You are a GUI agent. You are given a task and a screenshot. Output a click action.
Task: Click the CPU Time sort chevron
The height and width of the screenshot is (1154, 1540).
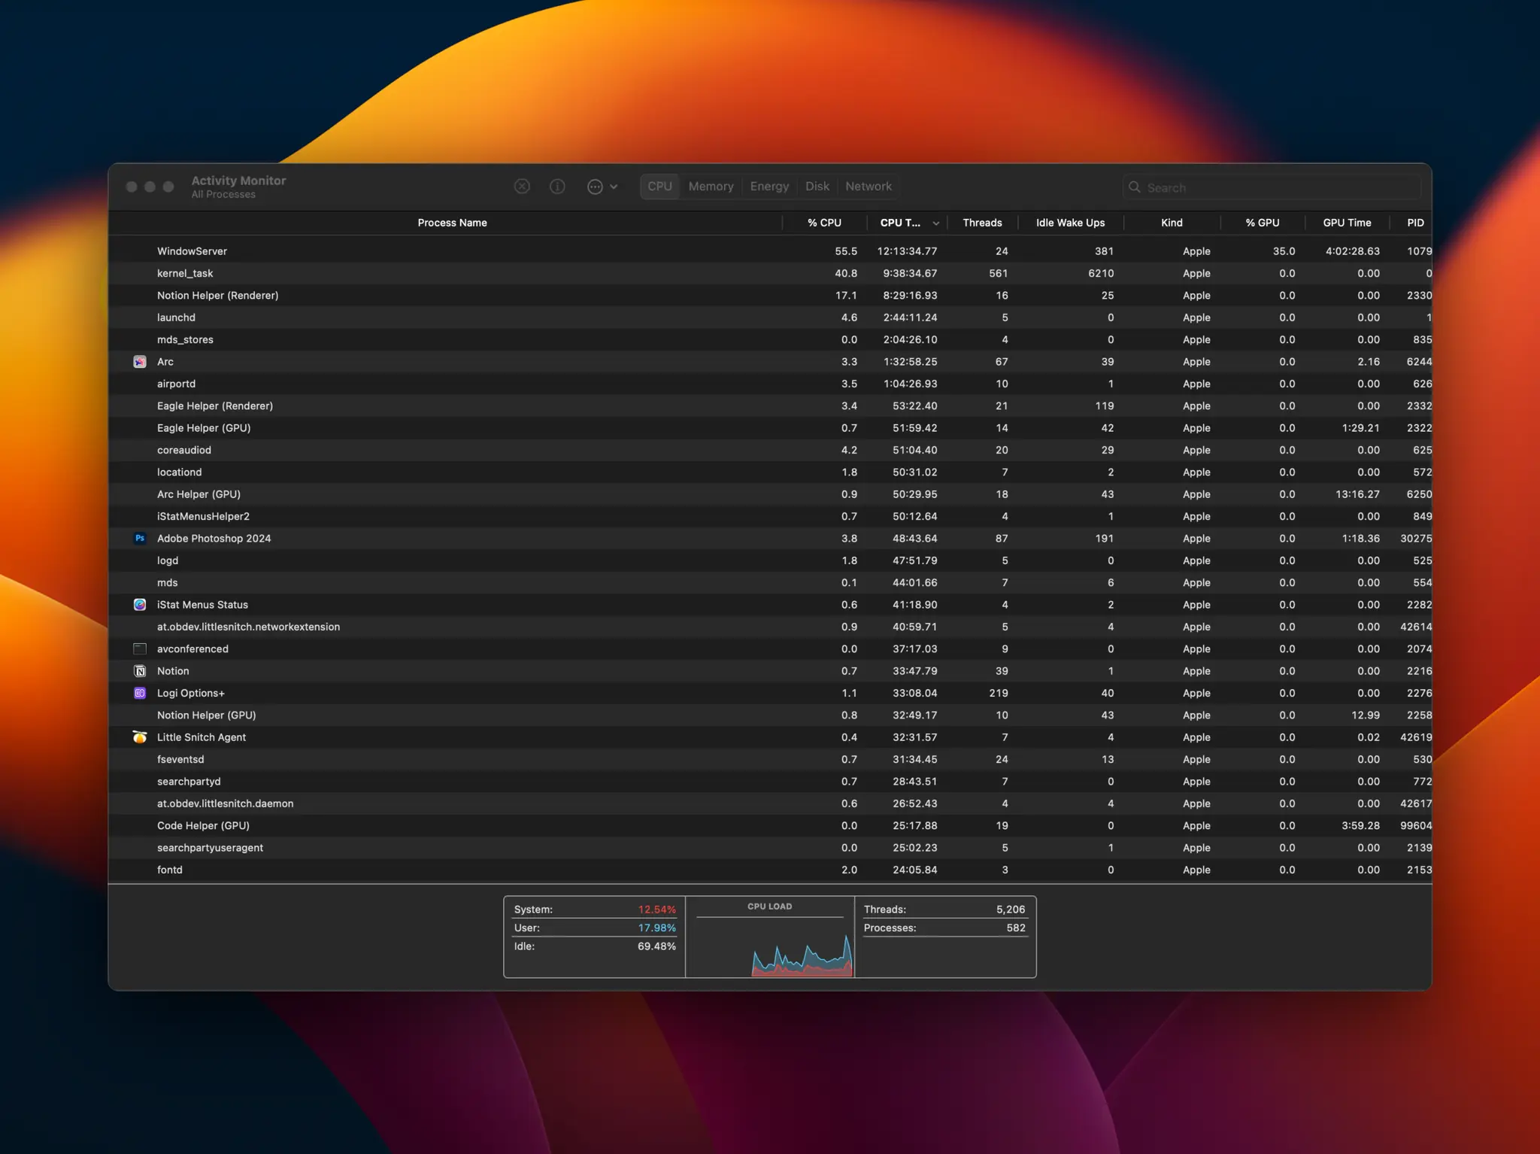click(x=935, y=223)
